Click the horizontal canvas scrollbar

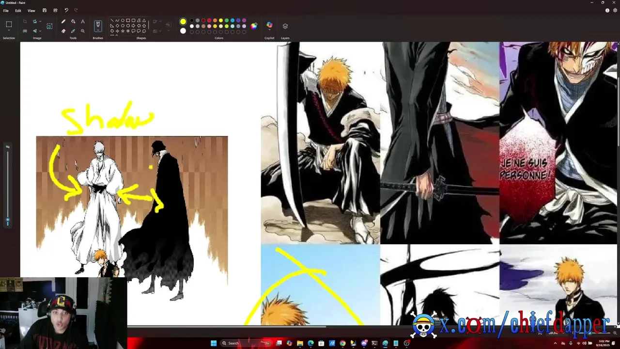point(227,327)
